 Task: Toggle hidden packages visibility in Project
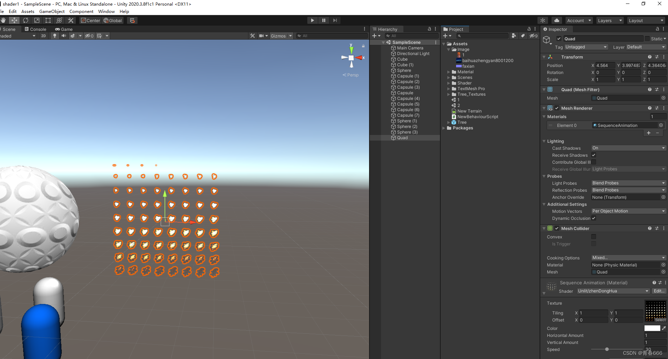pos(533,36)
